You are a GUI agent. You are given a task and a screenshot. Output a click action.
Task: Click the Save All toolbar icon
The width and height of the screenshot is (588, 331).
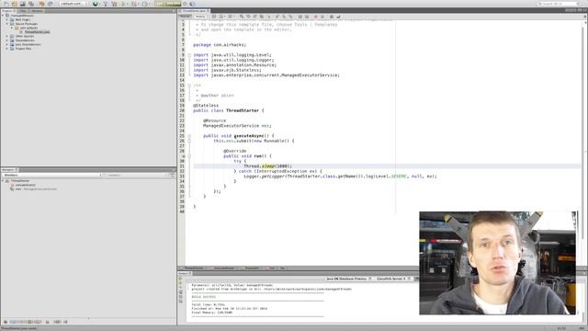click(31, 4)
